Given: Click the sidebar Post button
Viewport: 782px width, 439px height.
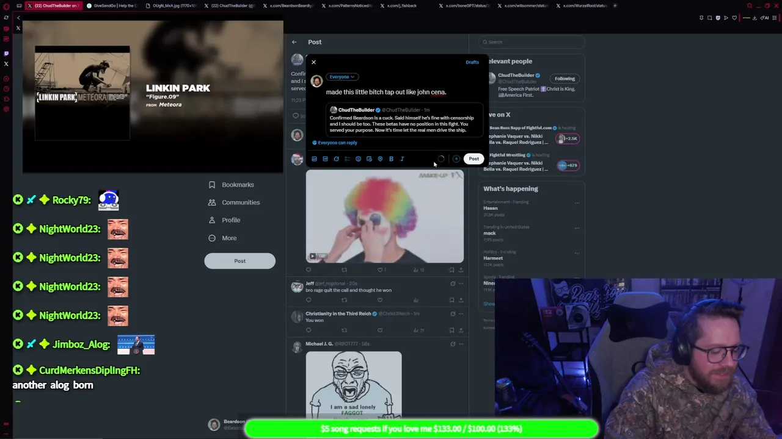Looking at the screenshot, I should tap(239, 261).
